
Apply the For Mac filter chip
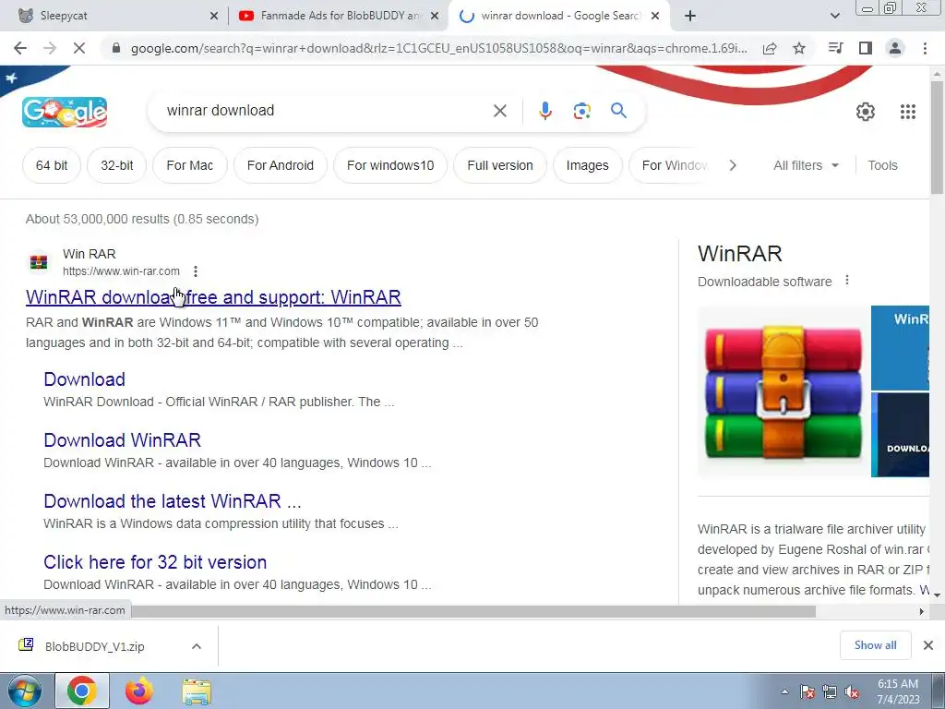coord(190,165)
